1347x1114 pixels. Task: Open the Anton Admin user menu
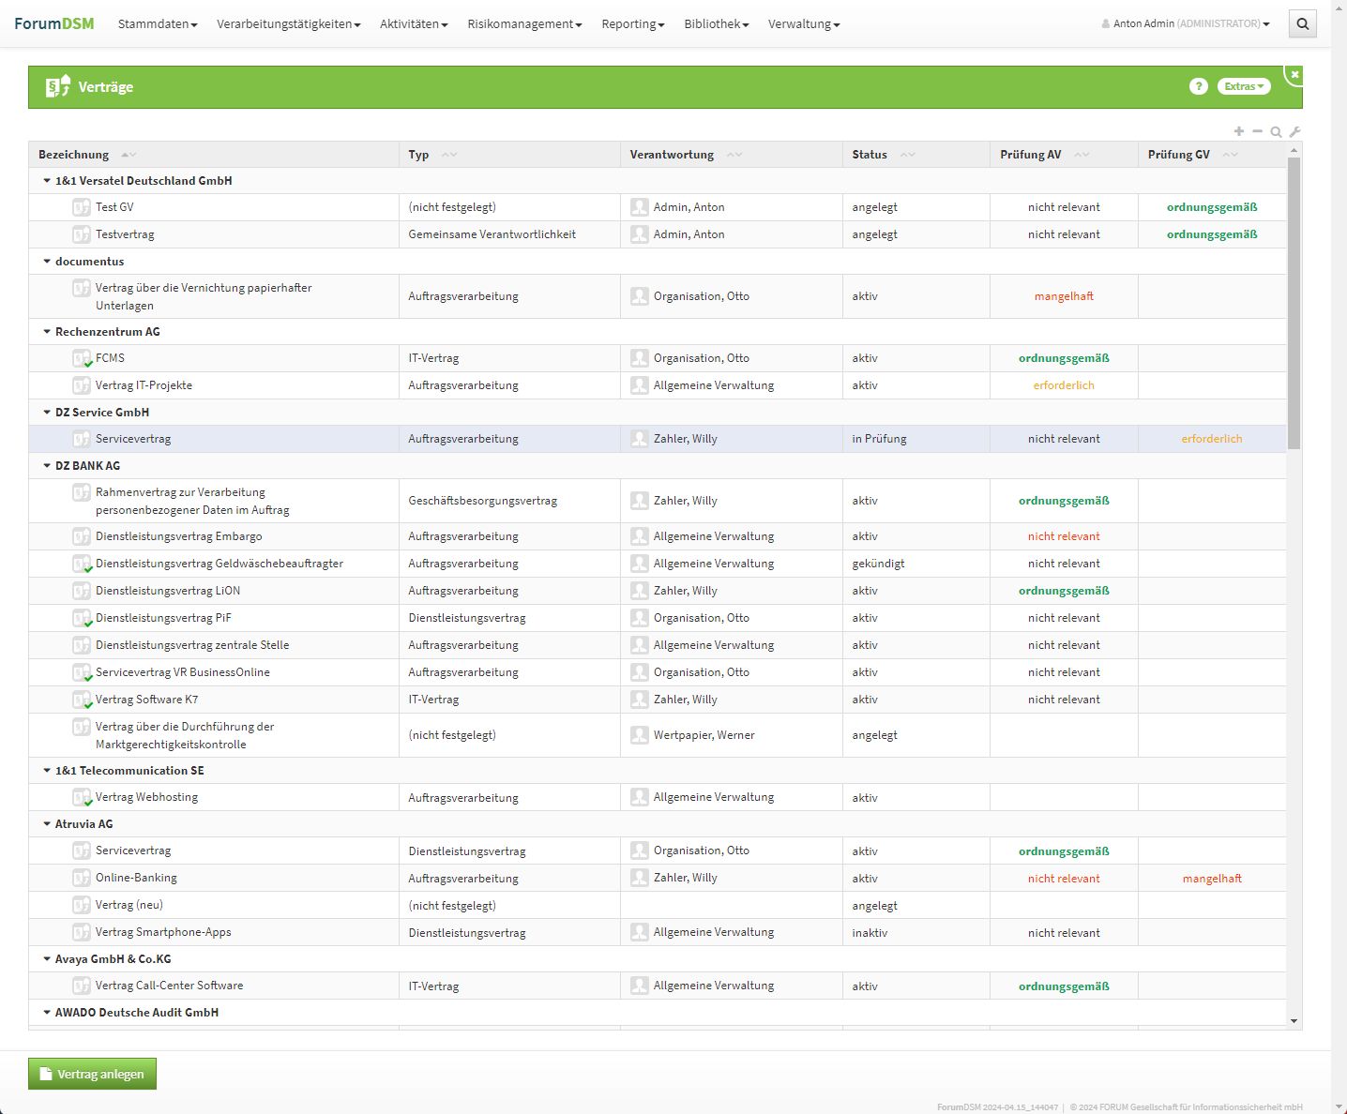[x=1186, y=24]
